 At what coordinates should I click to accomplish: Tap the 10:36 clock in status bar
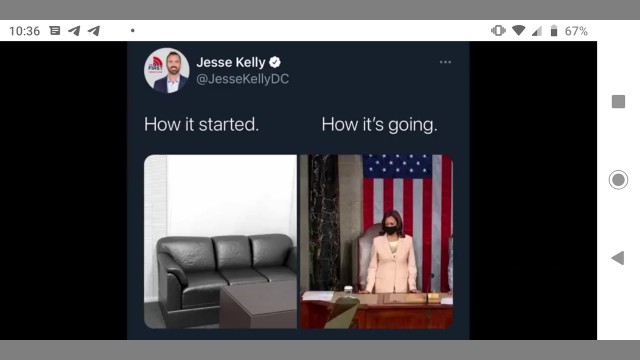pos(24,31)
